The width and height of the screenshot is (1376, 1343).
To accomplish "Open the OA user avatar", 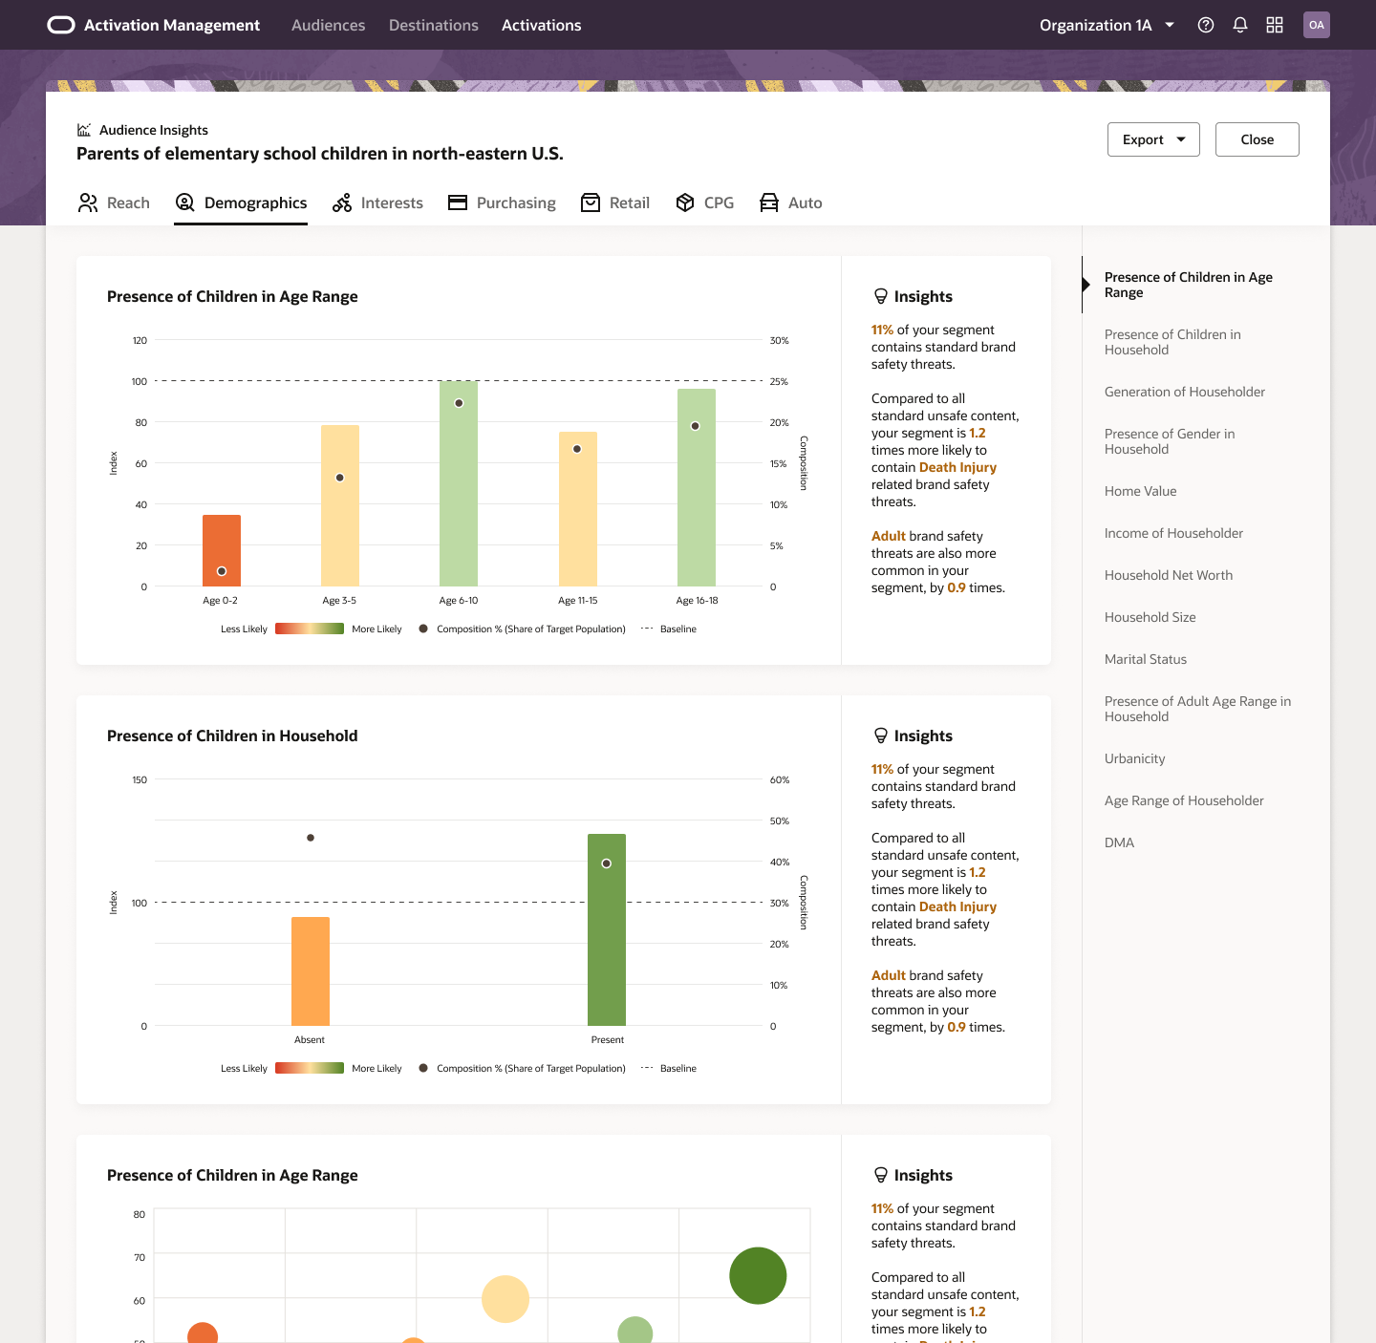I will pyautogui.click(x=1317, y=25).
